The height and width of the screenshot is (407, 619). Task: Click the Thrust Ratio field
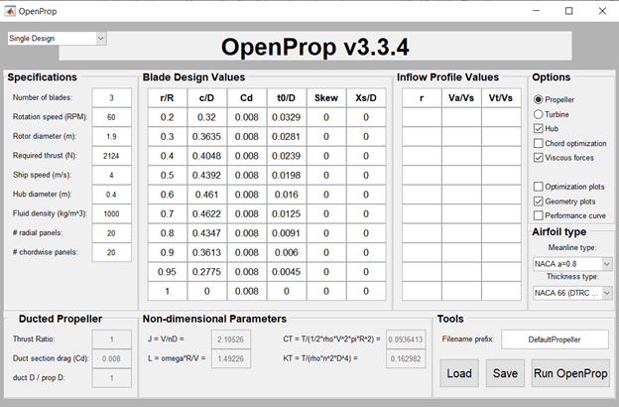[x=112, y=339]
